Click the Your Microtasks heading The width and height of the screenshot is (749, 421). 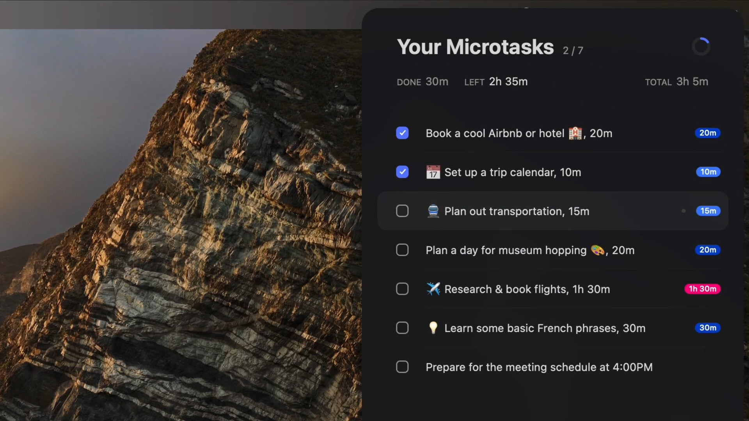pos(475,47)
